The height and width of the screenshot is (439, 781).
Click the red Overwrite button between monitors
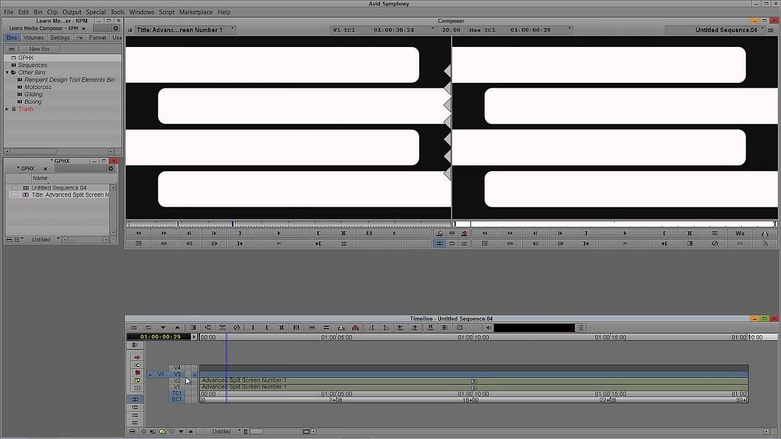[x=464, y=233]
